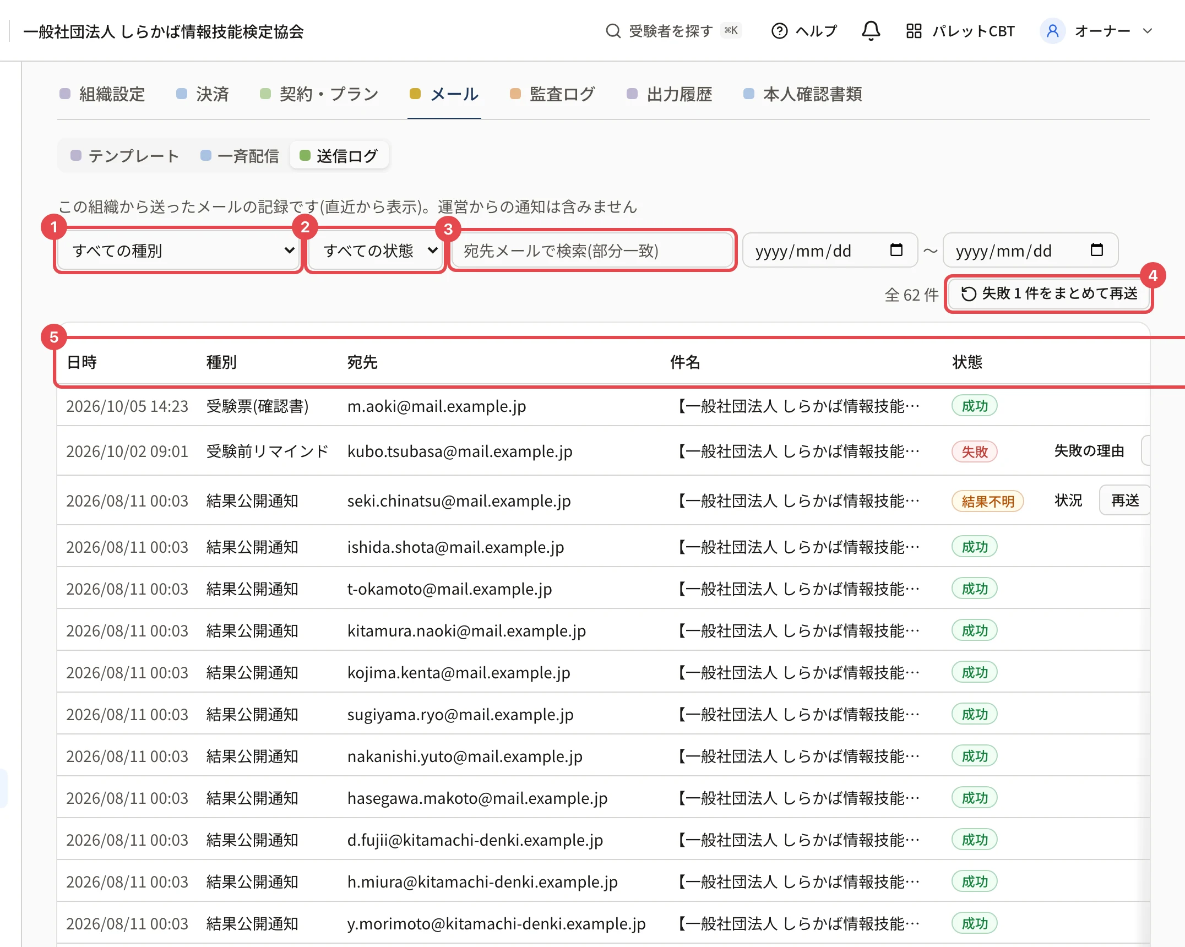Click m.aoki@mail.example.jp address
This screenshot has width=1185, height=947.
click(x=437, y=406)
